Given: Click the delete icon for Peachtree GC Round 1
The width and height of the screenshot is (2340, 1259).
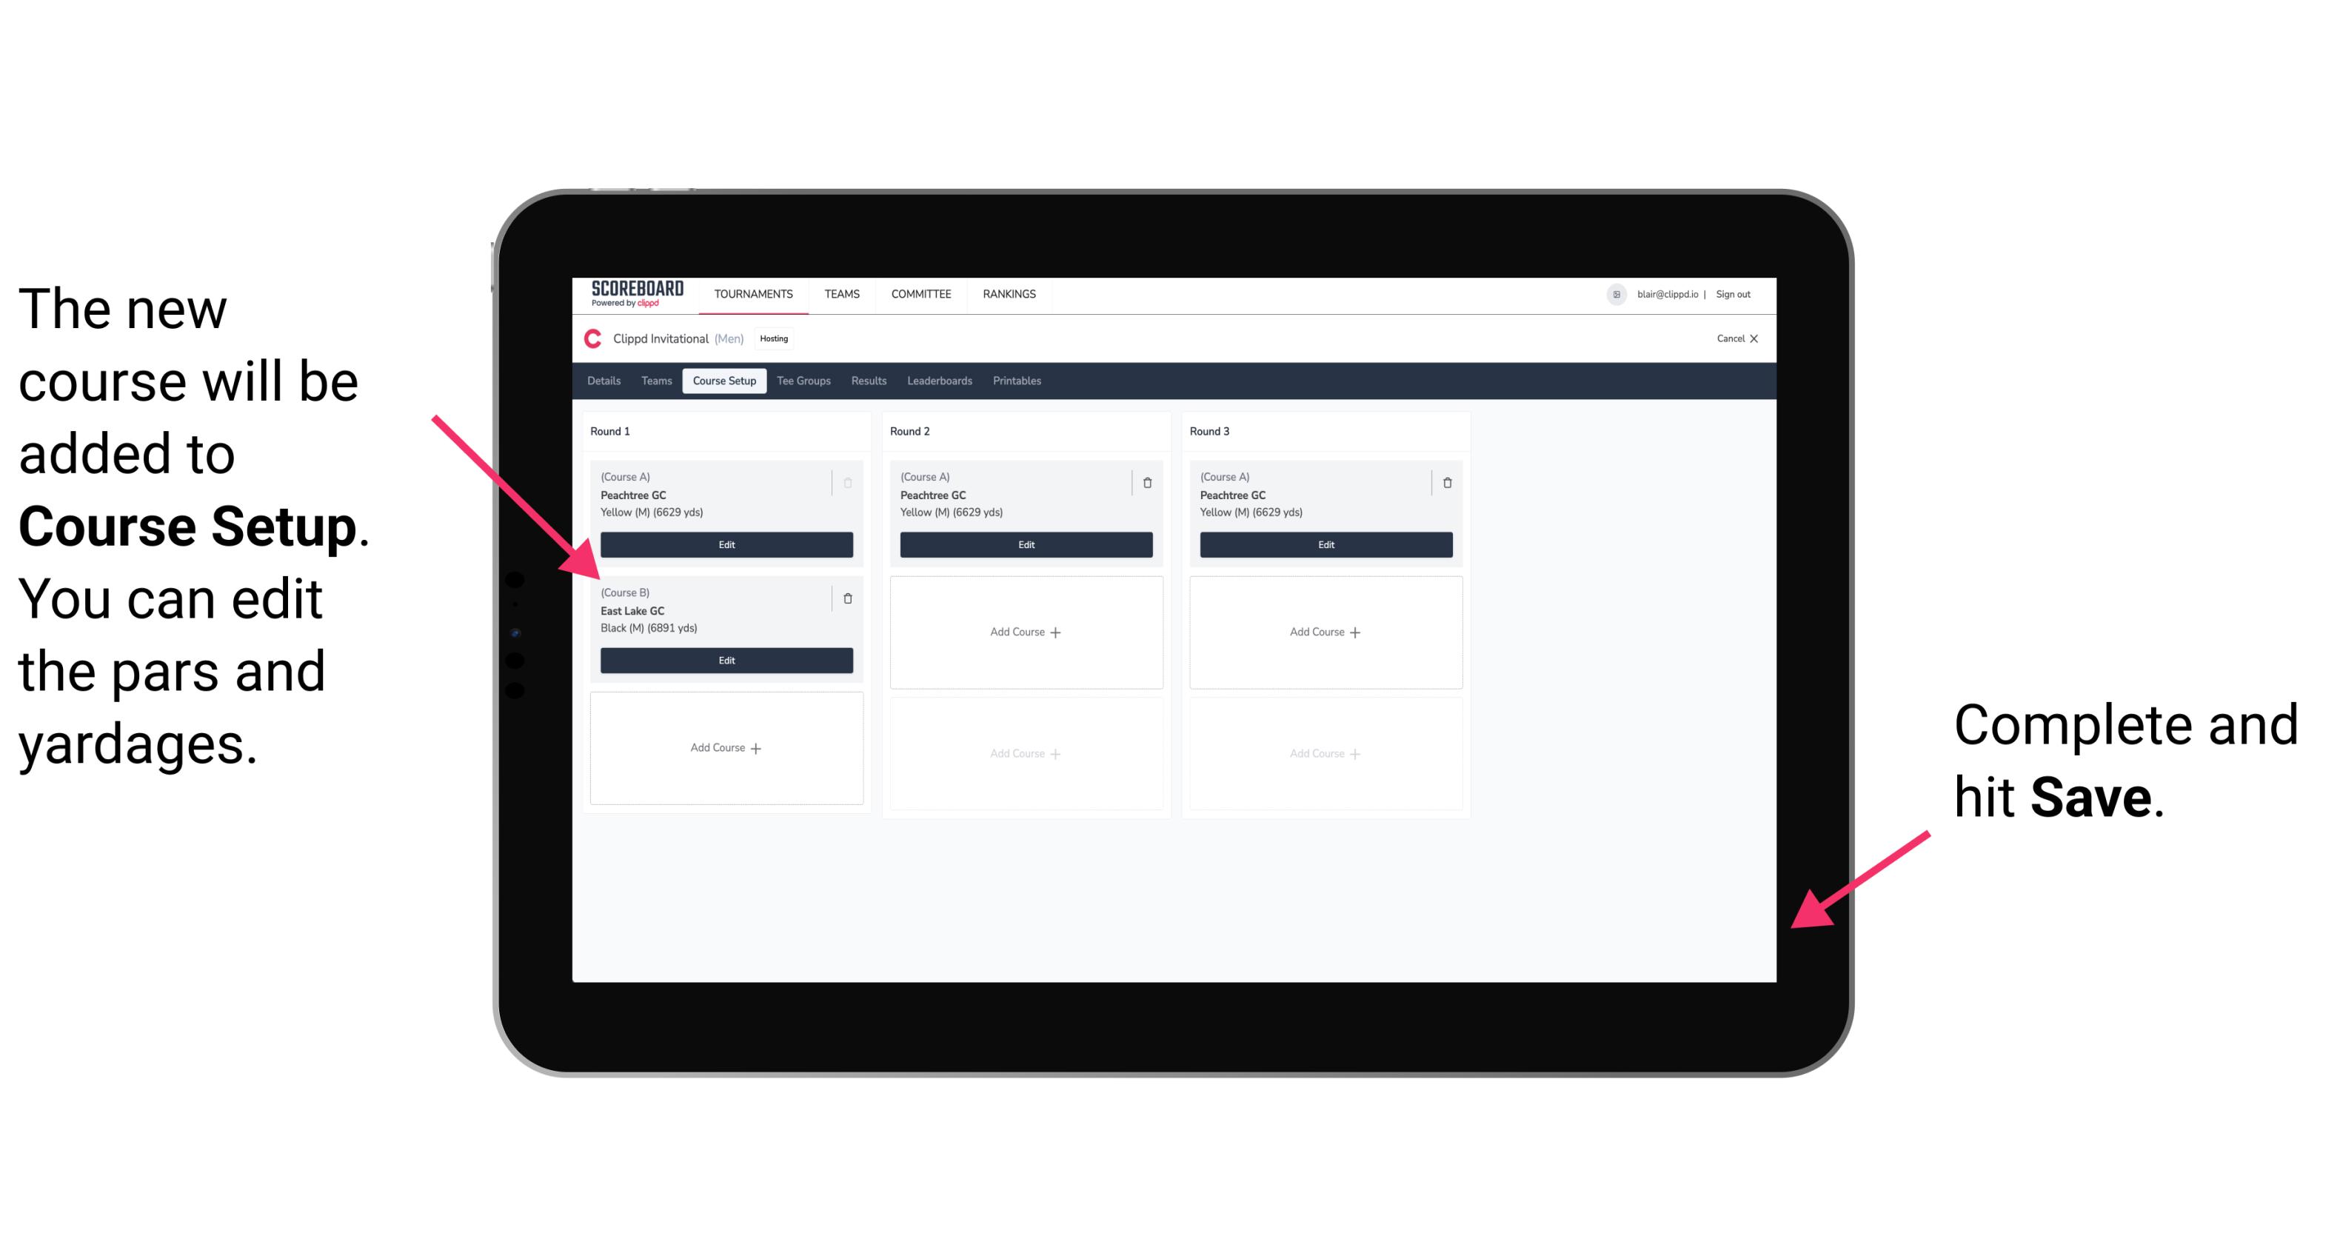Looking at the screenshot, I should click(x=848, y=479).
